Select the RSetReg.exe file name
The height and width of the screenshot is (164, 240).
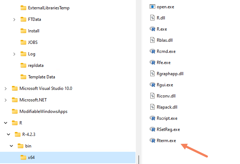(168, 129)
